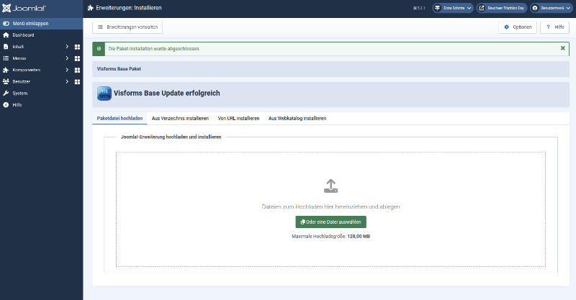Open the Deuchaer Triathlon Day site link
576x300 pixels.
pos(502,8)
